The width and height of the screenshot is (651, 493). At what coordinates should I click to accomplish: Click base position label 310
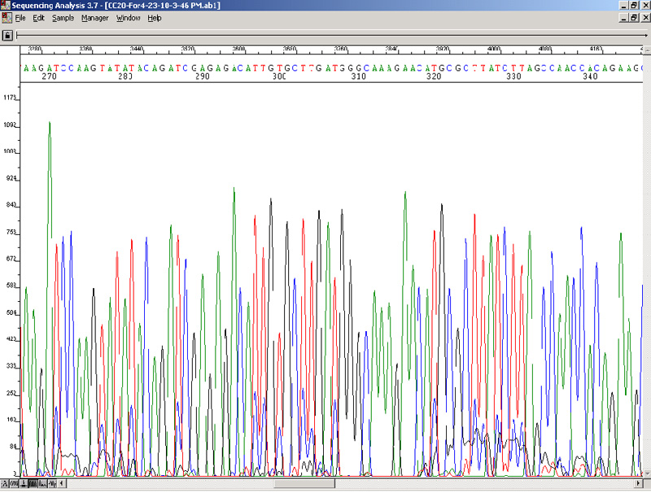click(358, 76)
